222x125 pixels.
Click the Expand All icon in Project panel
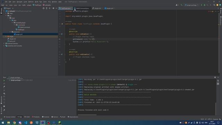(46, 8)
